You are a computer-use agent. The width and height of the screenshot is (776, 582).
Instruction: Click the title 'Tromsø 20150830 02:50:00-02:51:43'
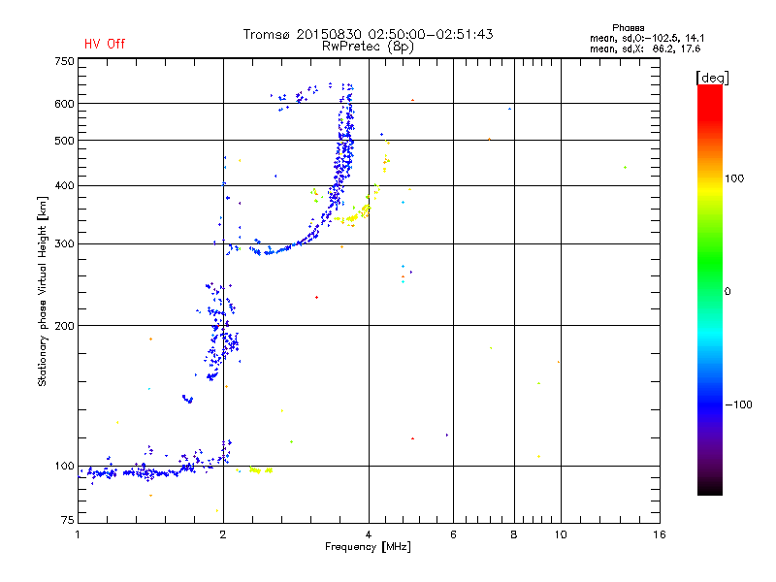pos(368,34)
